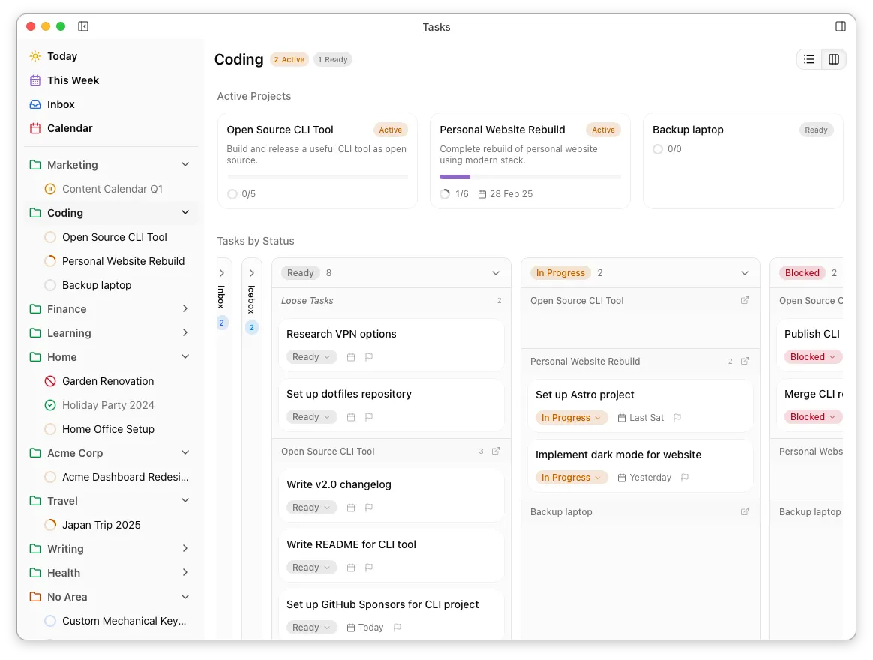
Task: Open status dropdown on Write v2.0 changelog
Action: [311, 507]
